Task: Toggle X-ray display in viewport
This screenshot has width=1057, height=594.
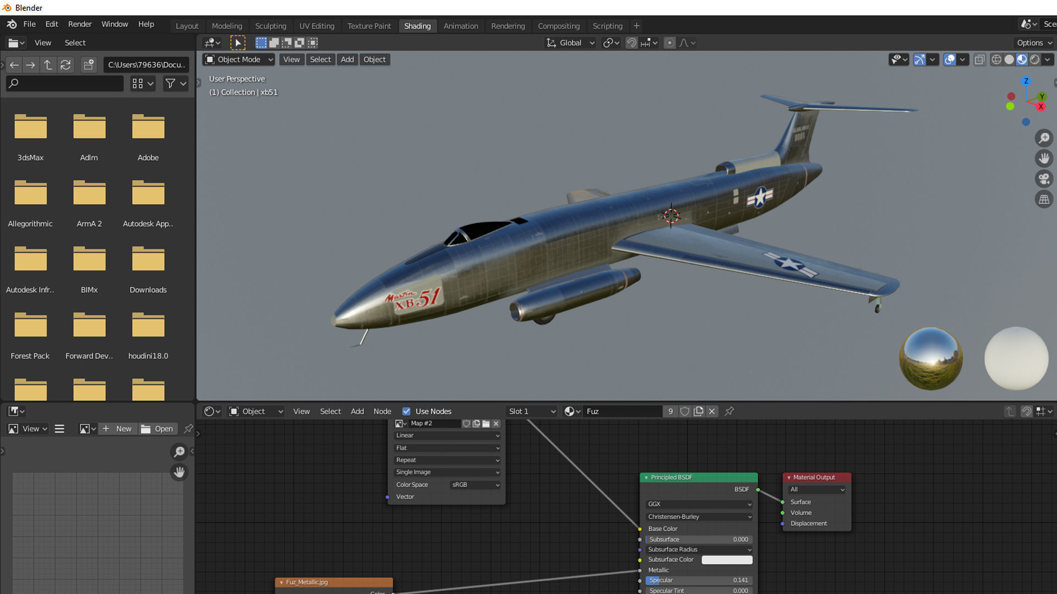Action: pos(979,59)
